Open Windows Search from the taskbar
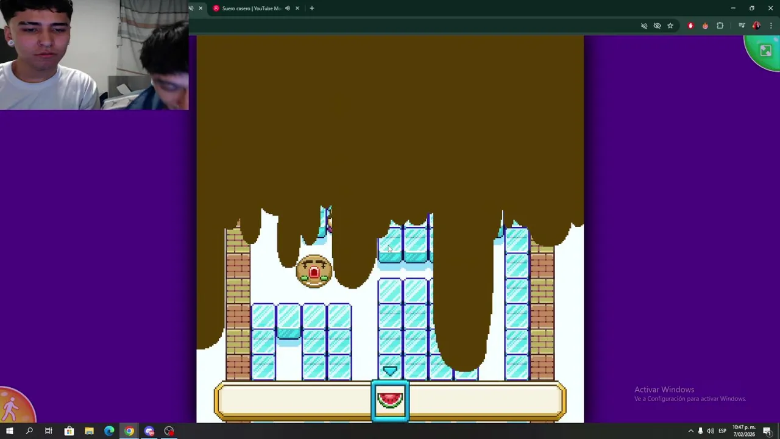This screenshot has height=439, width=780. pyautogui.click(x=29, y=431)
